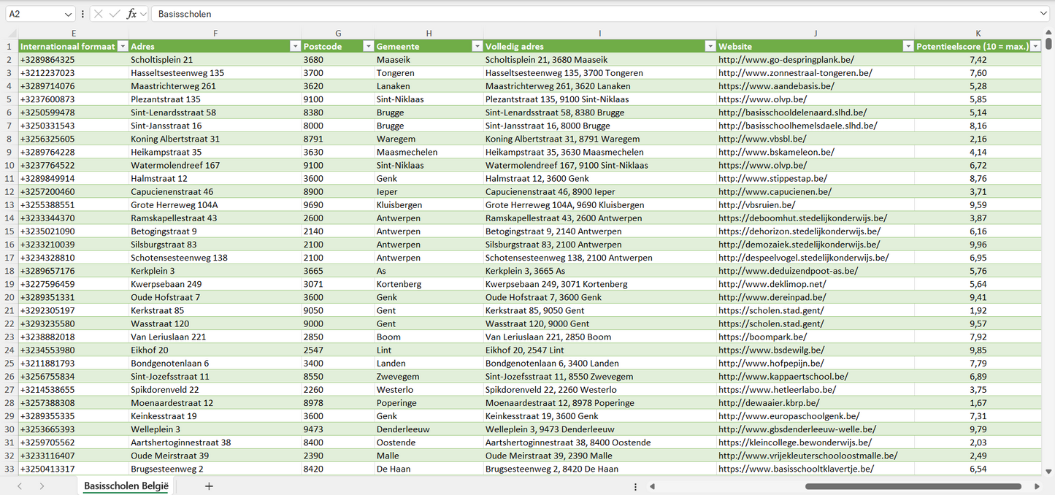Click the horizontal scroll left arrow

click(x=652, y=486)
